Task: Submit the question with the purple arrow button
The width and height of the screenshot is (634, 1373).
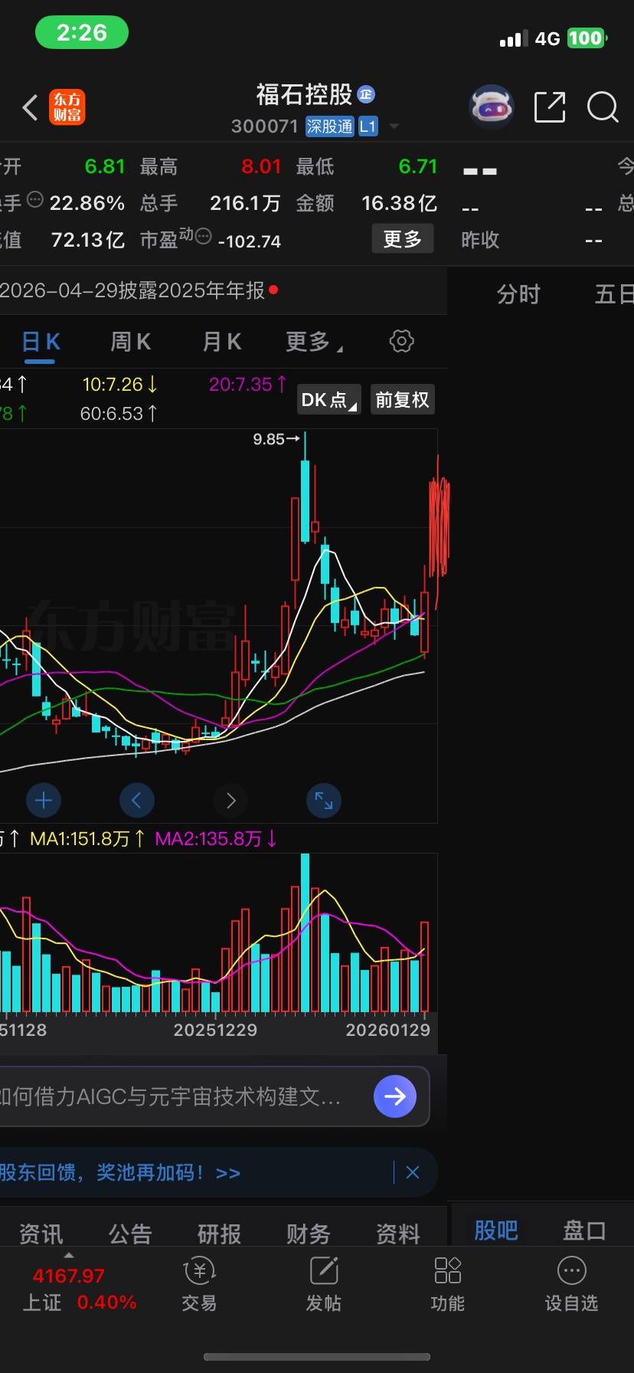Action: pyautogui.click(x=395, y=1096)
